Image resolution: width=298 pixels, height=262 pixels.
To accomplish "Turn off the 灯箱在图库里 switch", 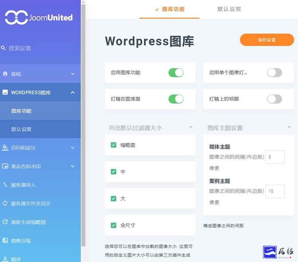I will point(176,99).
